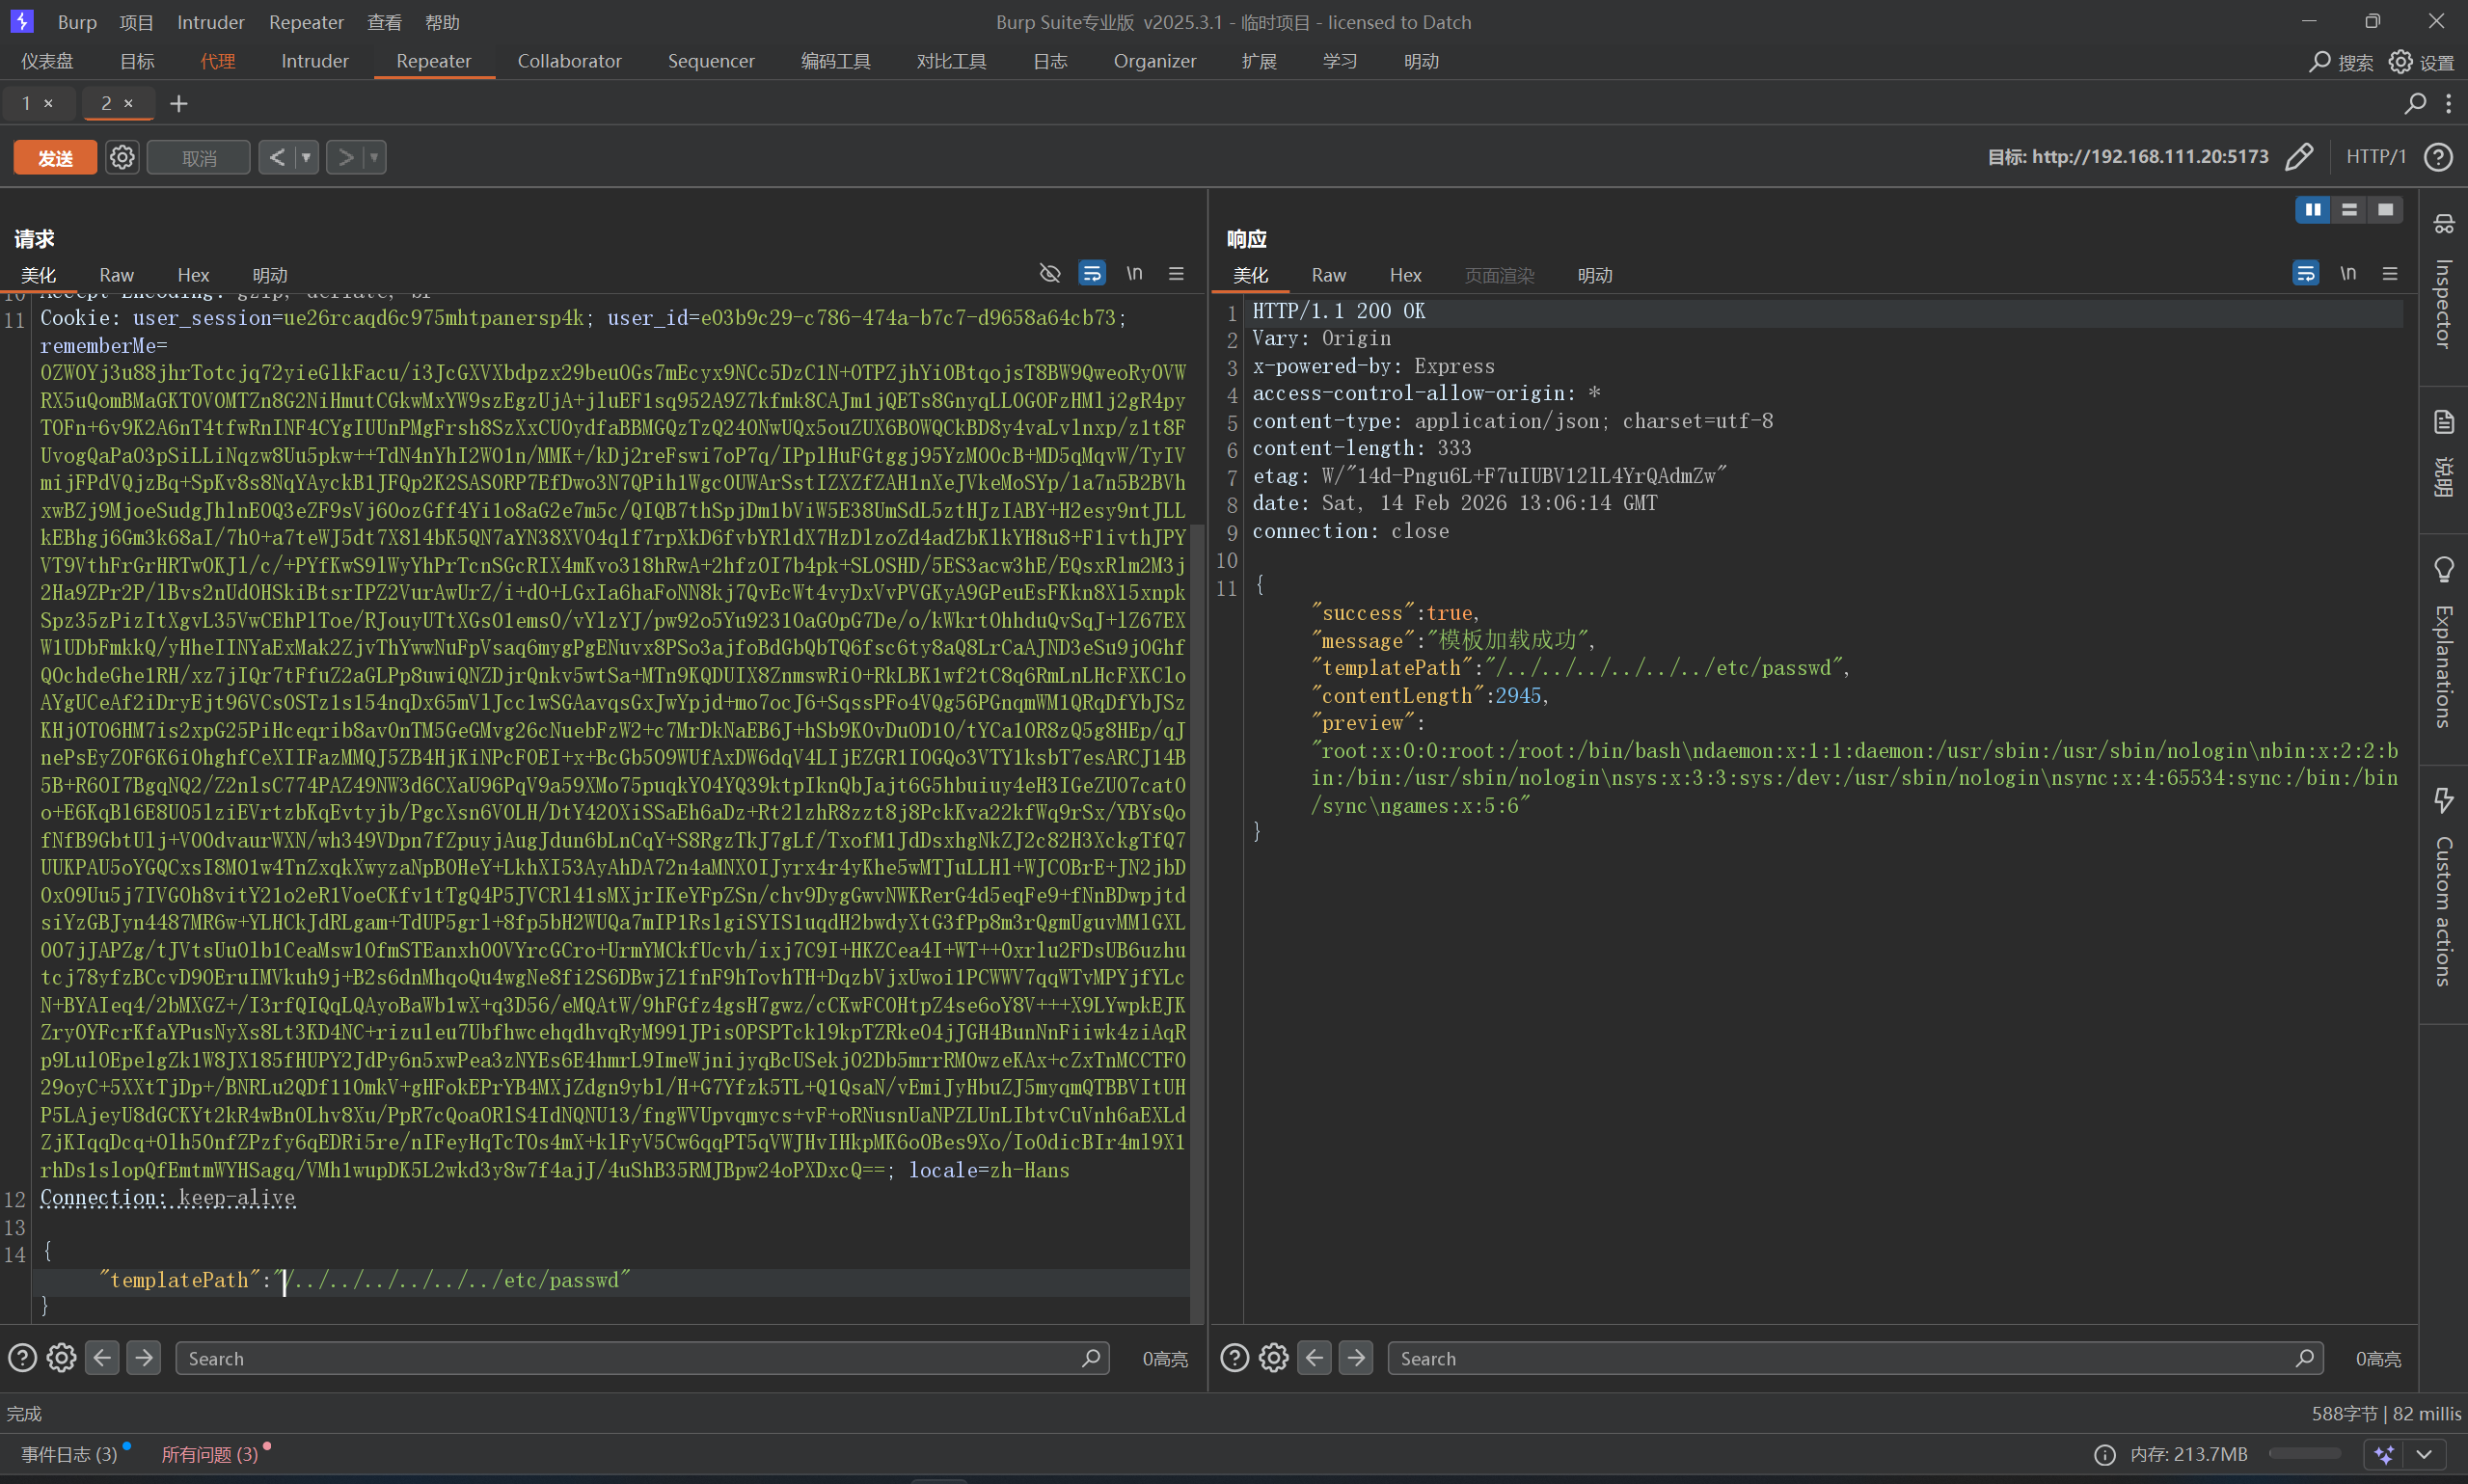Viewport: 2468px width, 1484px height.
Task: Click the response Search input field
Action: (1840, 1358)
